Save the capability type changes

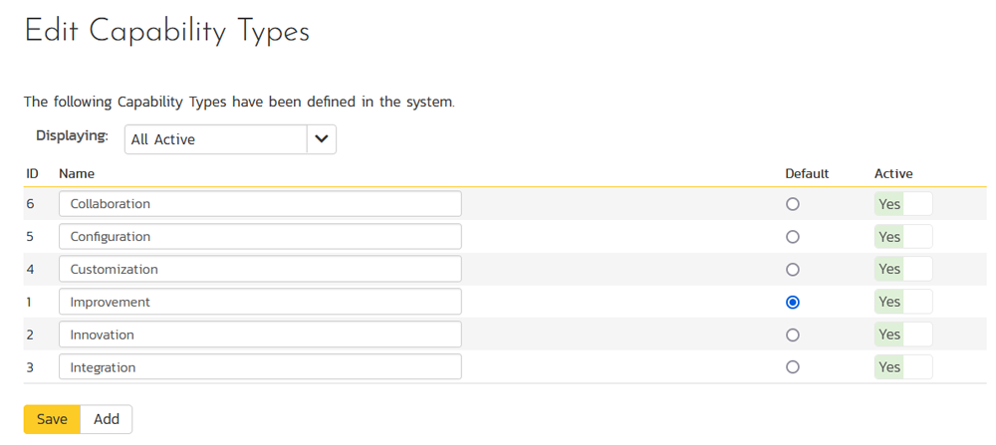(52, 419)
